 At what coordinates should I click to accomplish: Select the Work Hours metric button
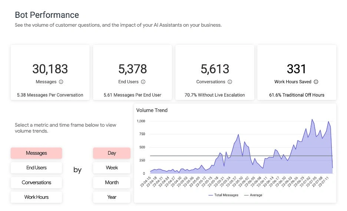(36, 197)
